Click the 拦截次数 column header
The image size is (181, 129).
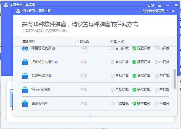coord(83,42)
